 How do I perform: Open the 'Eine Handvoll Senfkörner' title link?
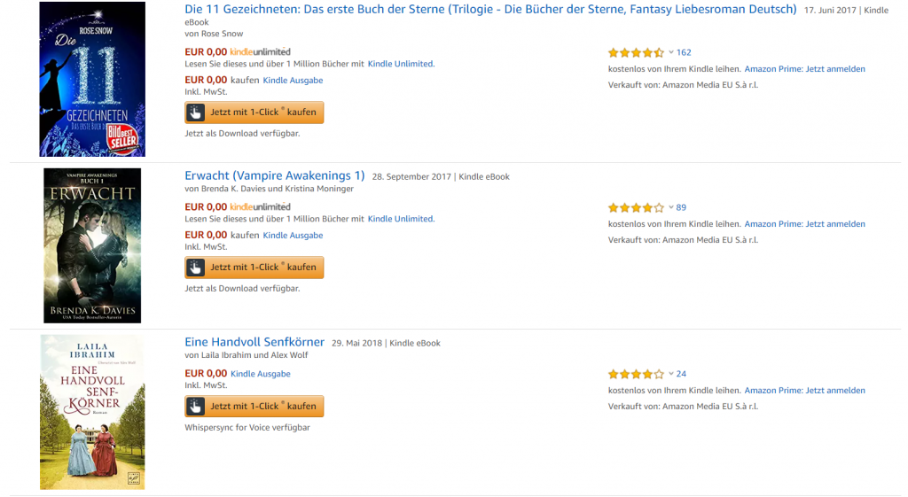point(254,342)
